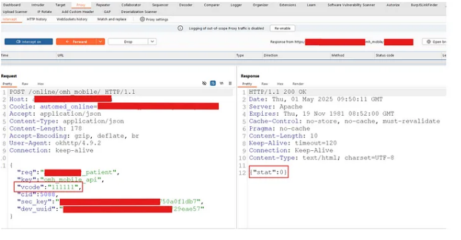461x240 pixels.
Task: Select the Request Pretty view tab
Action: [7, 84]
